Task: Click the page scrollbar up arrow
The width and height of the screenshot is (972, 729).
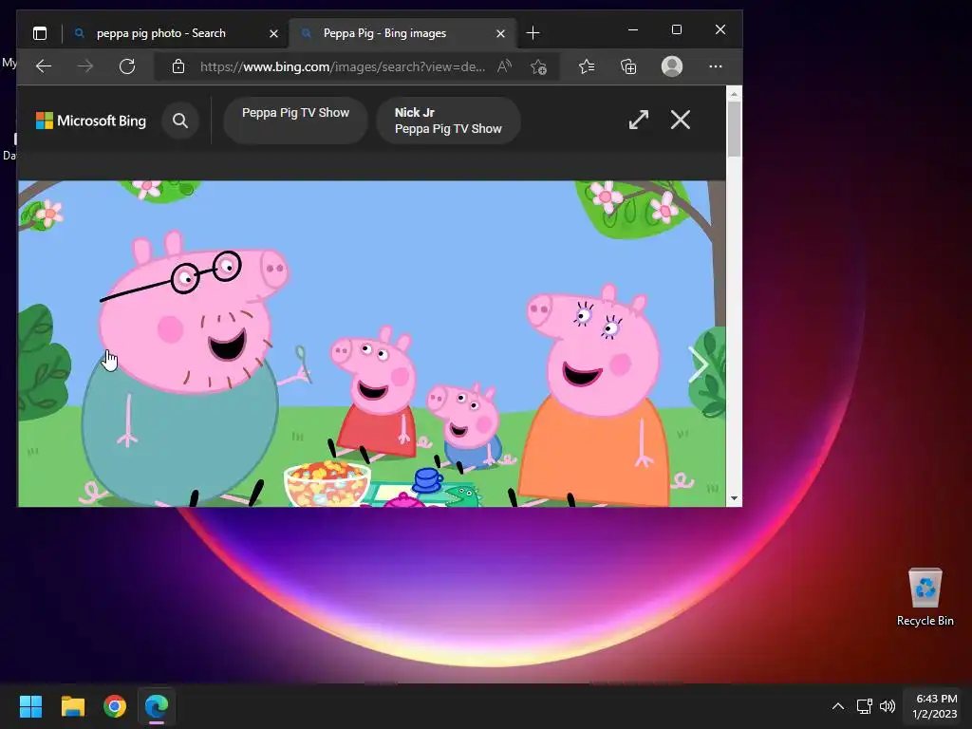Action: click(x=734, y=94)
